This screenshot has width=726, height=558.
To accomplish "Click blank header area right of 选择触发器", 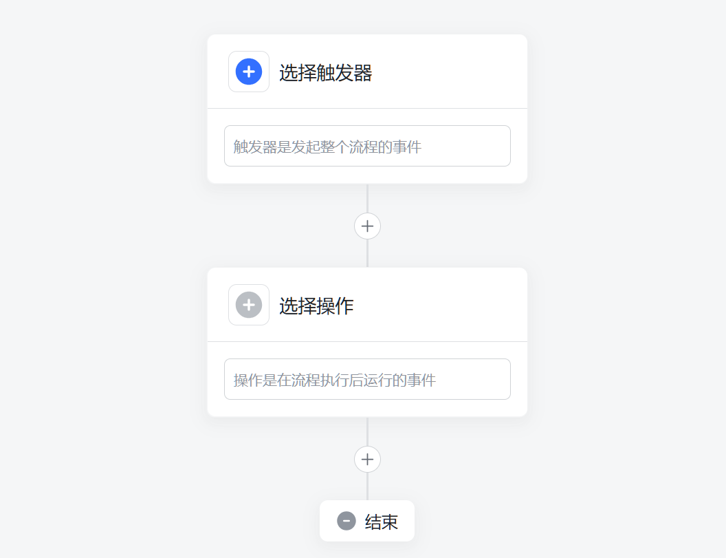I will tap(454, 72).
